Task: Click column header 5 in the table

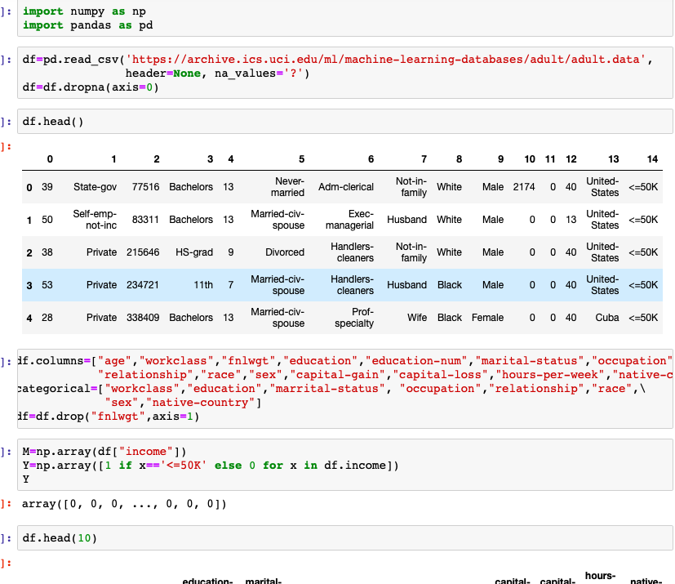Action: coord(301,159)
